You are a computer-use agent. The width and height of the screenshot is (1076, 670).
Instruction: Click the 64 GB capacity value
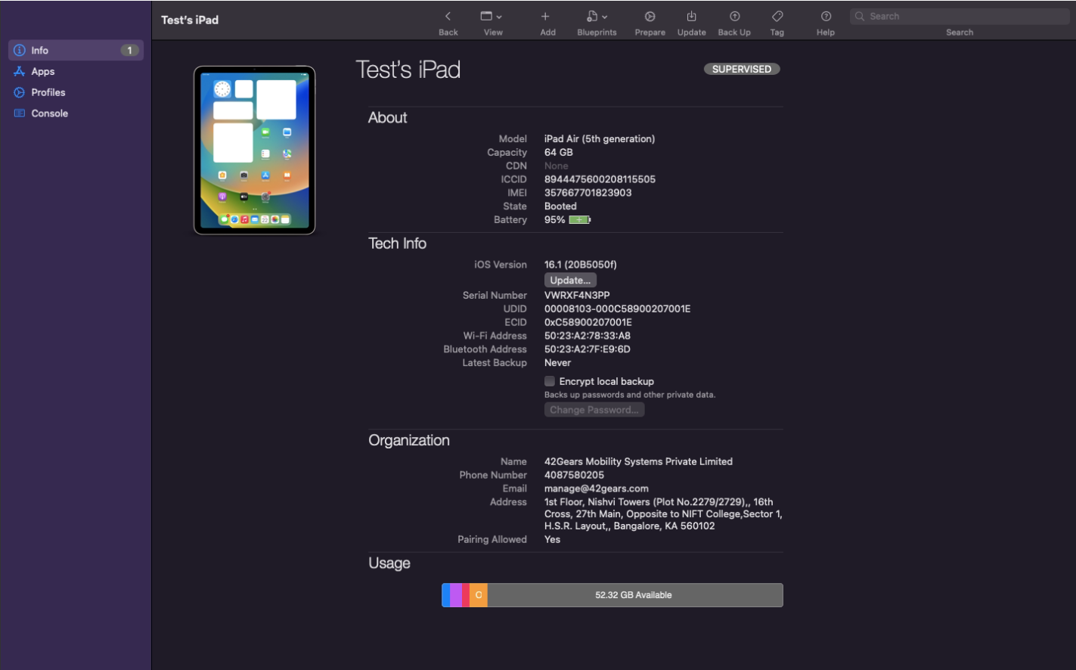(559, 153)
